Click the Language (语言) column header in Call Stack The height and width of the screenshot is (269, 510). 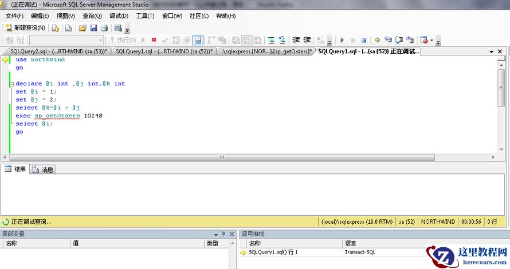pos(384,243)
